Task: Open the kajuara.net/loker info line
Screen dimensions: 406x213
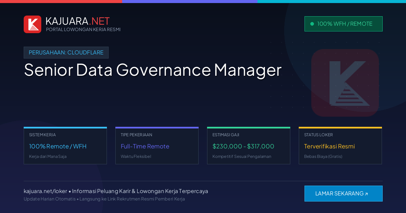Action: 116,191
